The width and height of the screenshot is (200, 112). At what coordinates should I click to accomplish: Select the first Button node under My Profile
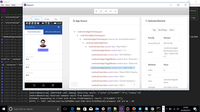[109, 51]
